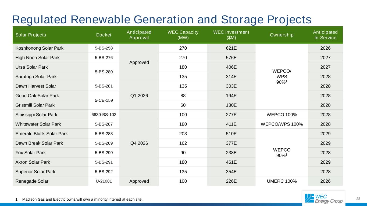Click the Solar Projects column header

31,35
